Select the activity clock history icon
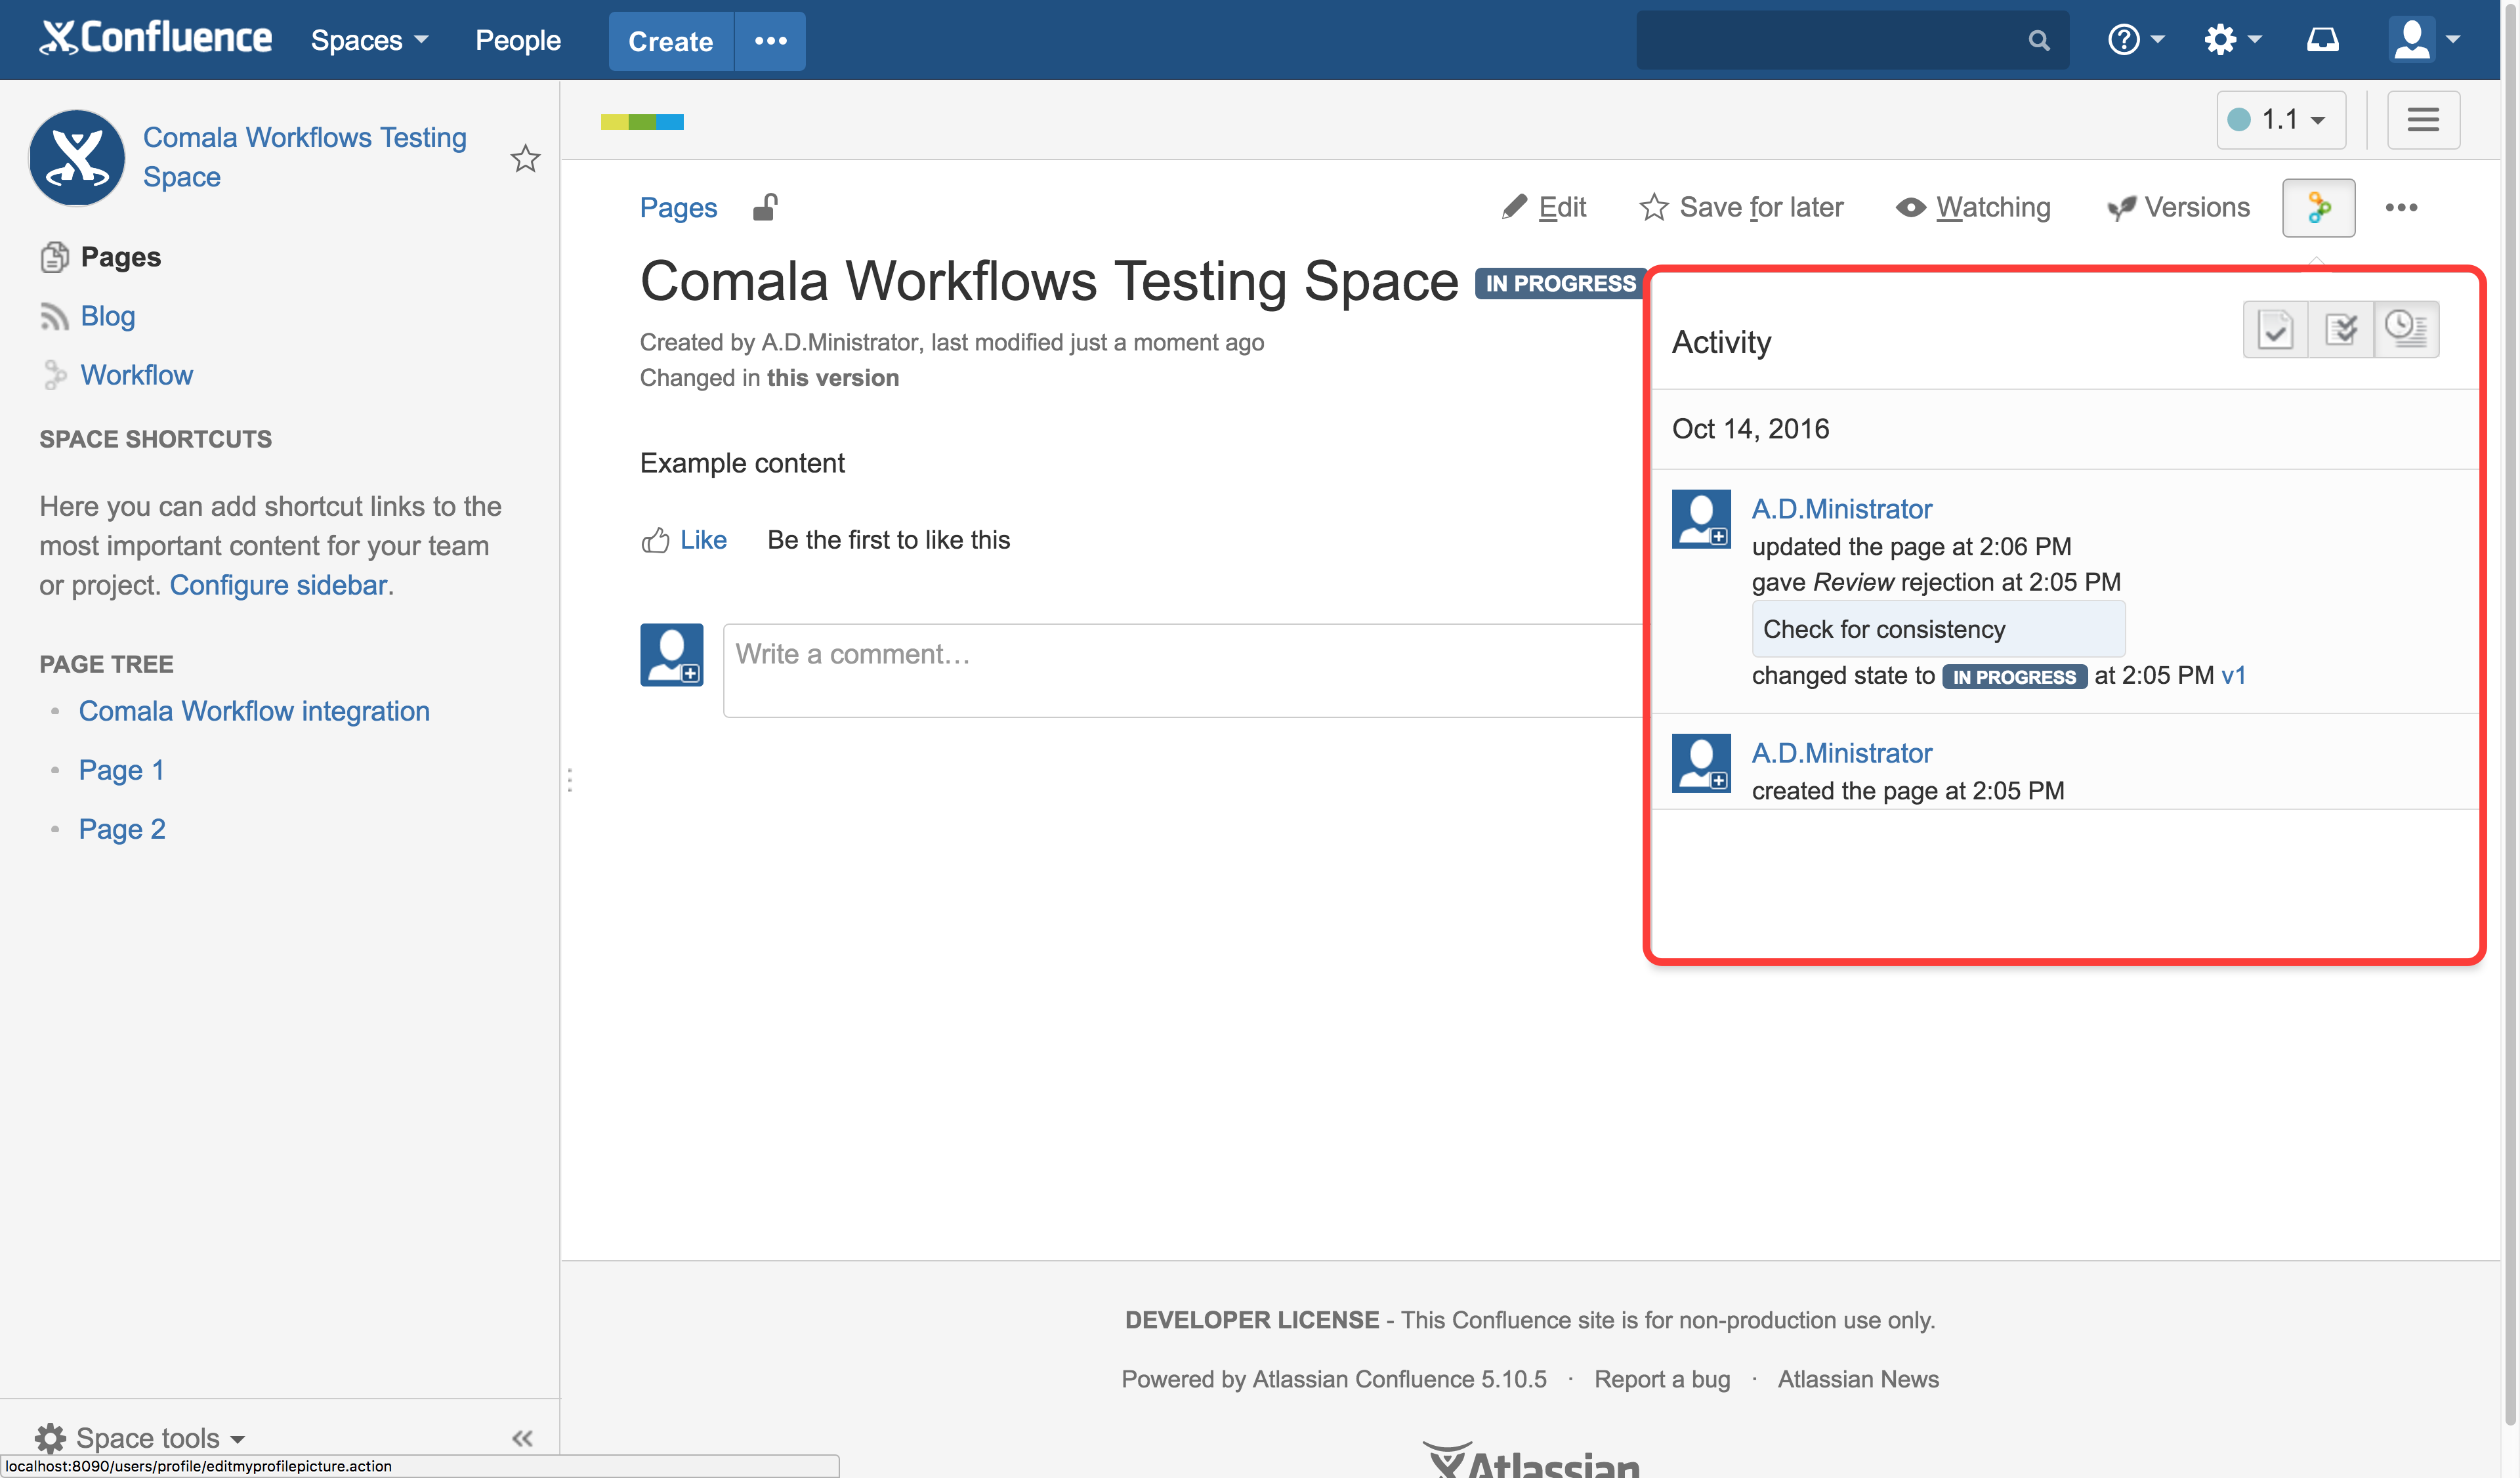This screenshot has width=2520, height=1478. point(2406,329)
